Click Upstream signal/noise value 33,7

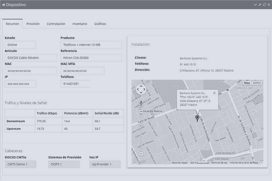pos(97,129)
